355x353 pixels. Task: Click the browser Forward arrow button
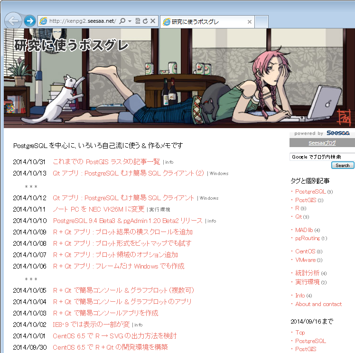click(x=30, y=21)
